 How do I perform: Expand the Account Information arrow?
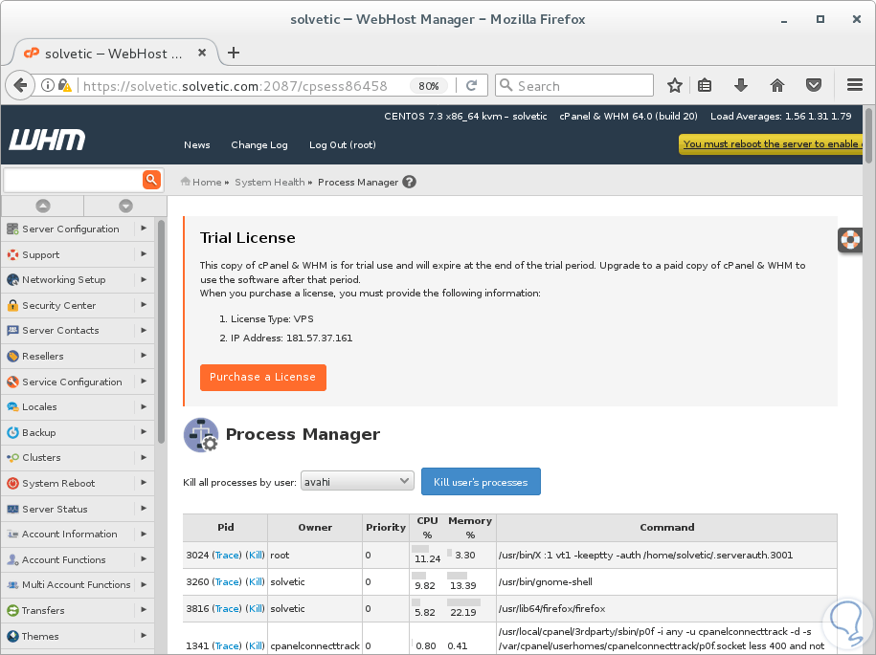coord(145,534)
